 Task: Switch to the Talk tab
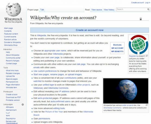[42, 10]
